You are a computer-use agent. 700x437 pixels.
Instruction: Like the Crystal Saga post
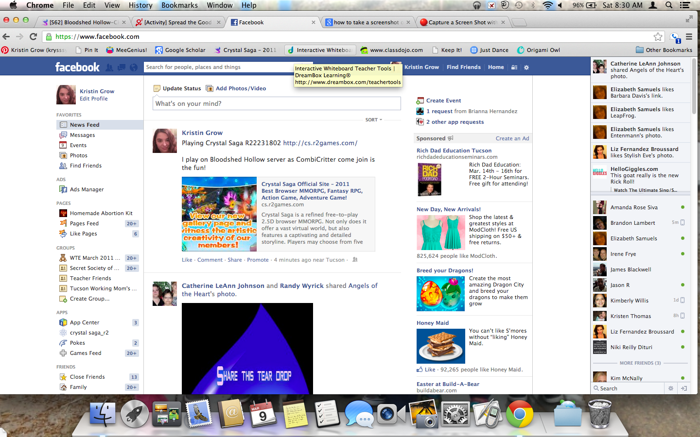click(187, 260)
